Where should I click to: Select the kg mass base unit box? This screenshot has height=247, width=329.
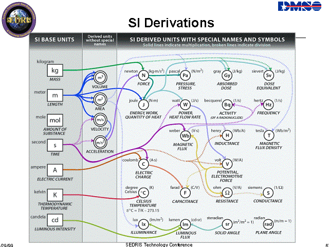coord(55,70)
